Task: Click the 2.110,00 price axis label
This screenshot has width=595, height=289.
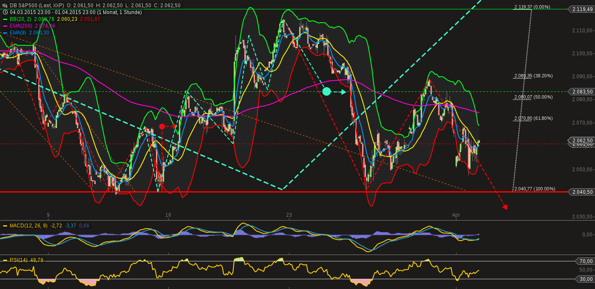Action: pos(583,30)
